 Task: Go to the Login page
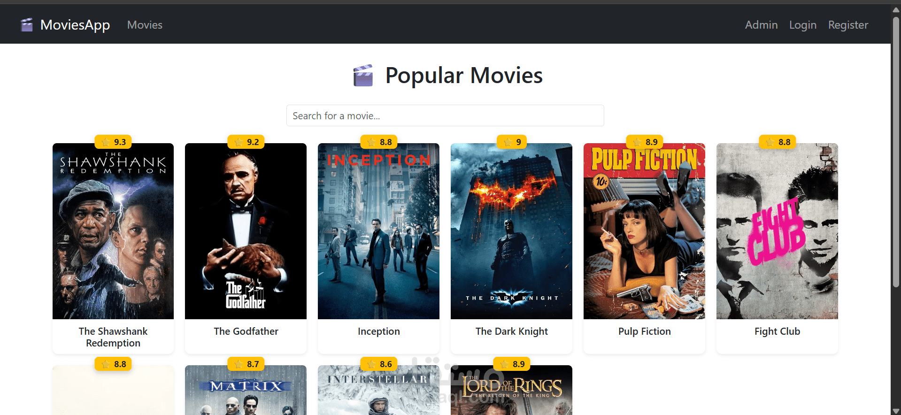pyautogui.click(x=802, y=25)
